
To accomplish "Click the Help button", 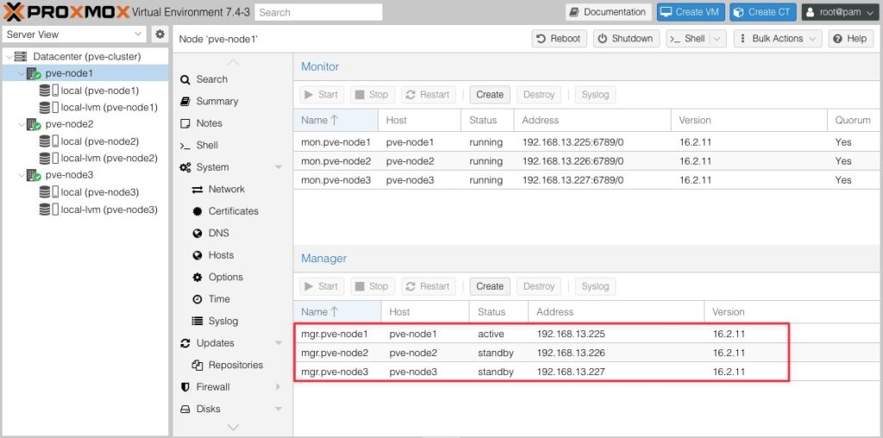I will coord(850,38).
